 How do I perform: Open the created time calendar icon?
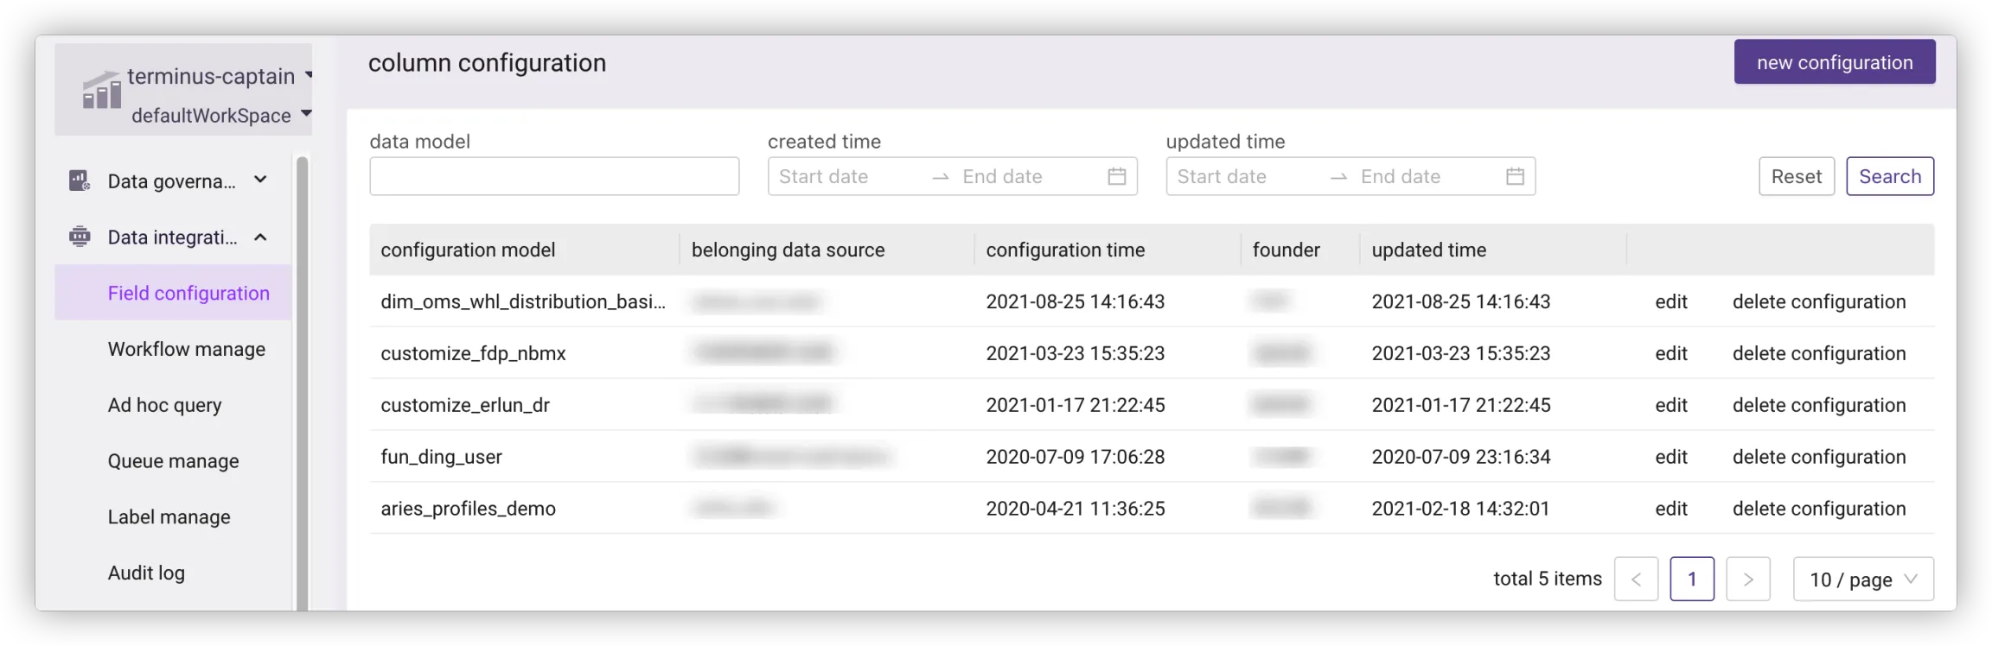tap(1117, 176)
